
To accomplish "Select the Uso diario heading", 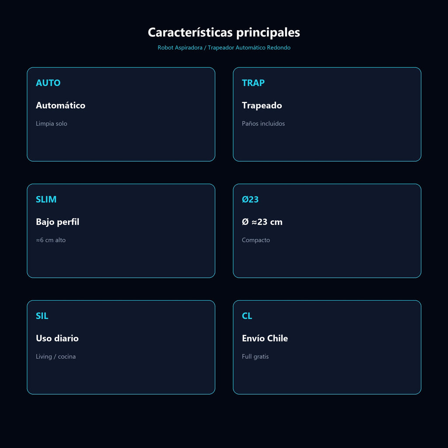I will (x=57, y=338).
